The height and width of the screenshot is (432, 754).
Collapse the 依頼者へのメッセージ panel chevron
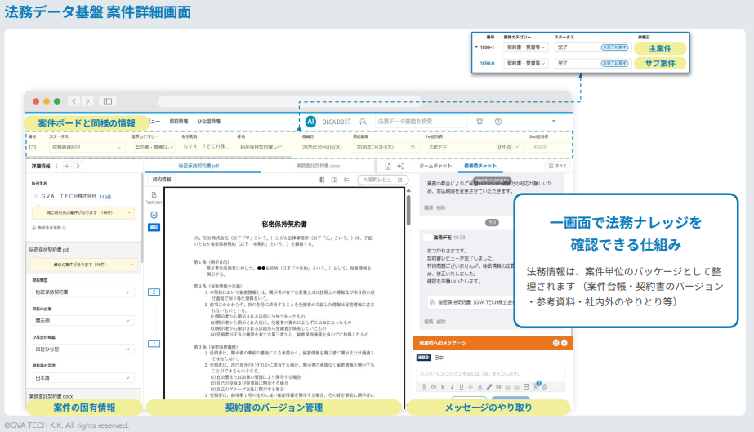pyautogui.click(x=564, y=343)
